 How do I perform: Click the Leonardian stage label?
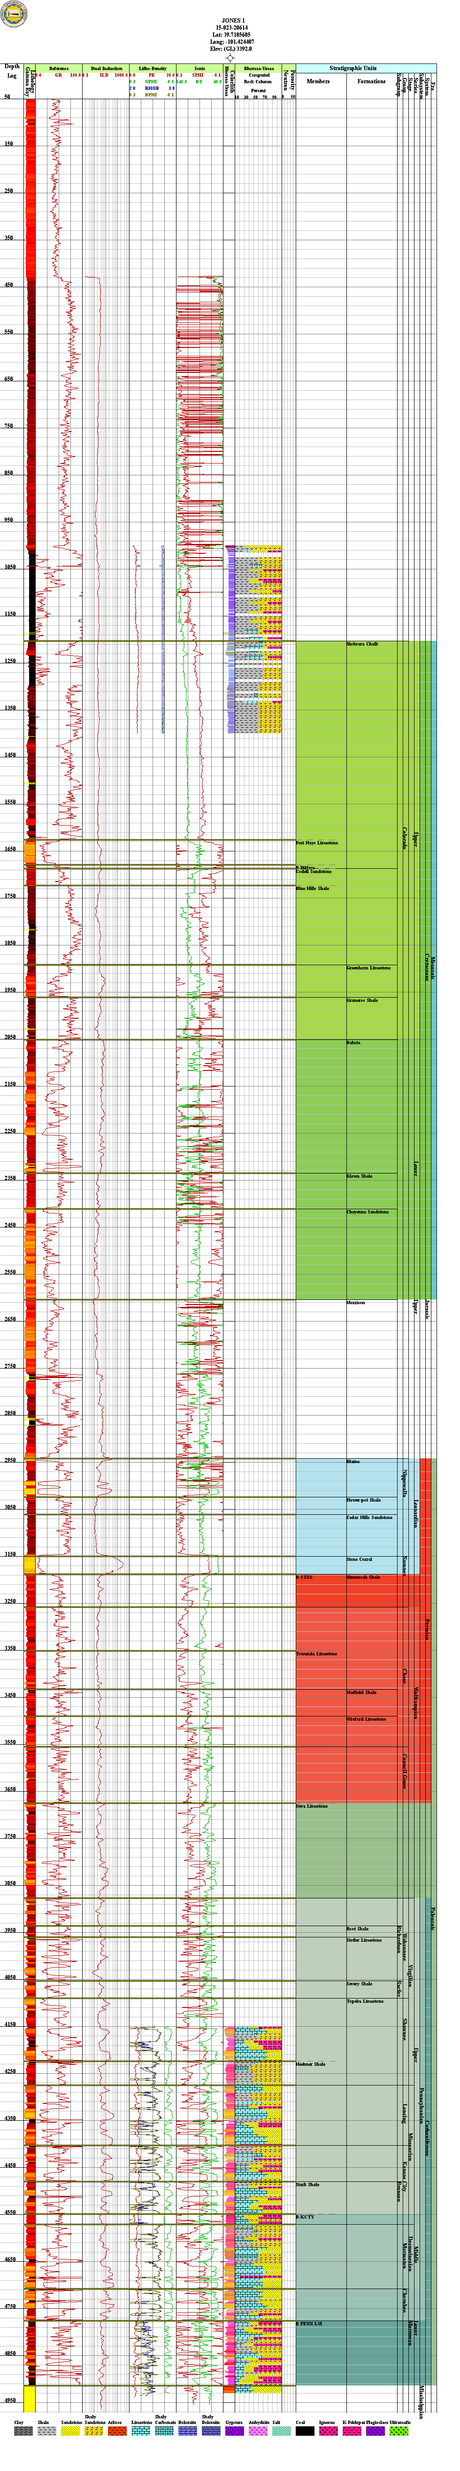coord(416,1514)
